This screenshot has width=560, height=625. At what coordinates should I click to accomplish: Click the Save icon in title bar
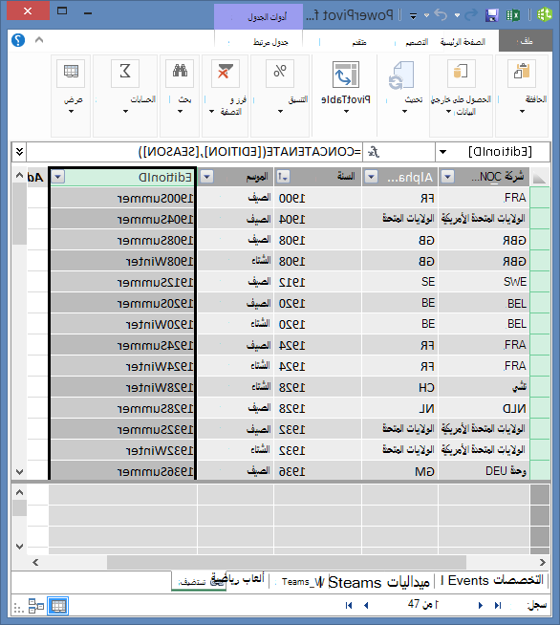point(492,15)
